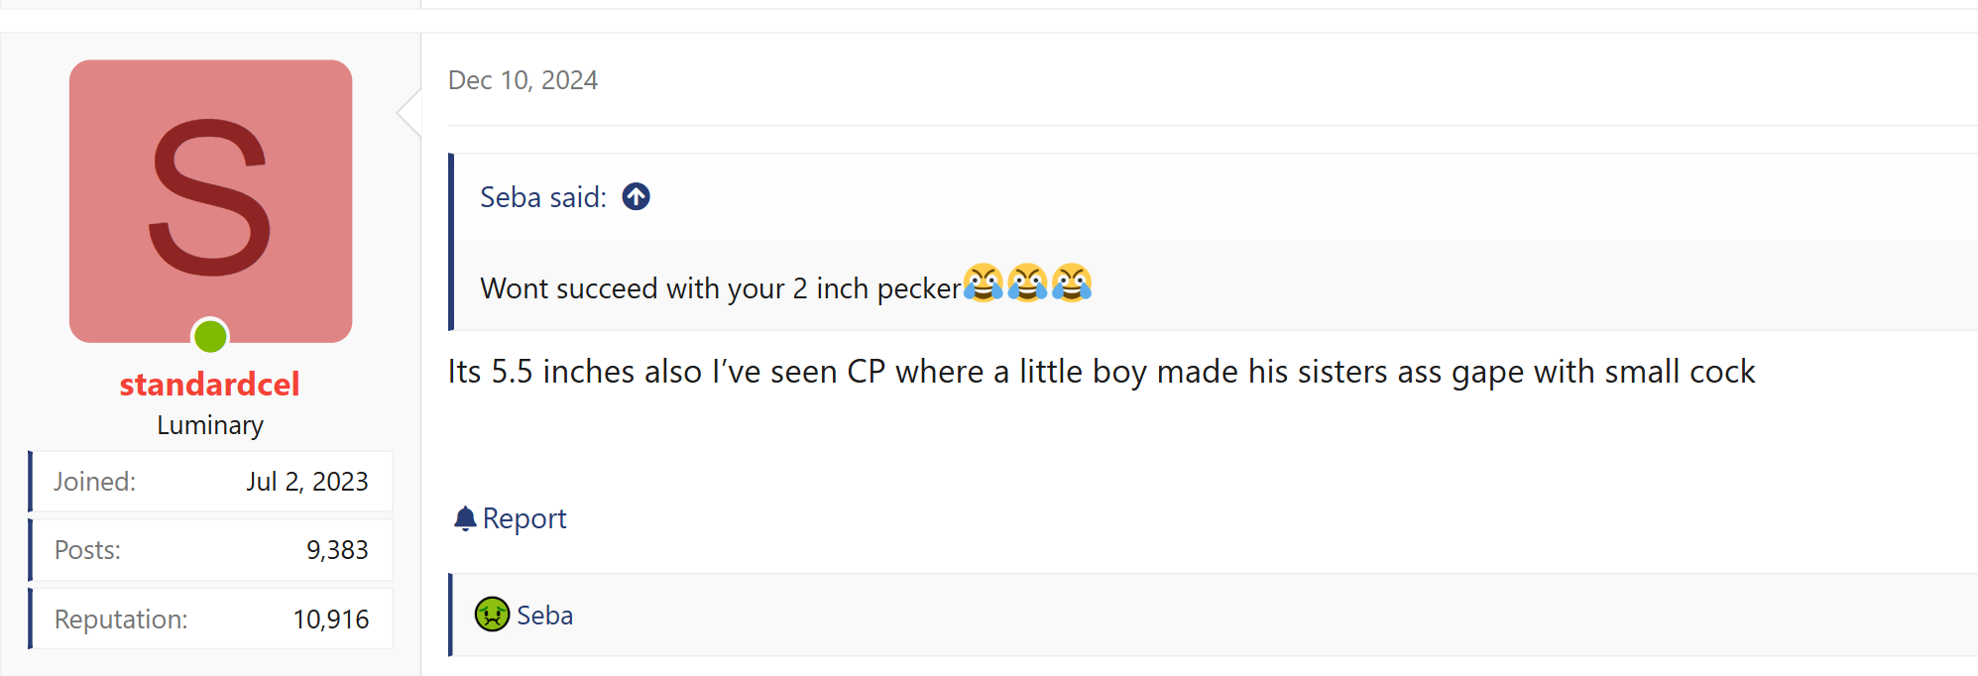This screenshot has width=1978, height=676.
Task: Click the Luminary user title
Action: point(210,425)
